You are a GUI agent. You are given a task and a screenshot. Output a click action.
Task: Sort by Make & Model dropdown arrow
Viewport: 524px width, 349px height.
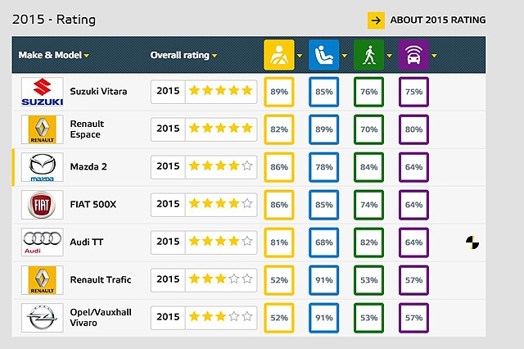click(87, 56)
